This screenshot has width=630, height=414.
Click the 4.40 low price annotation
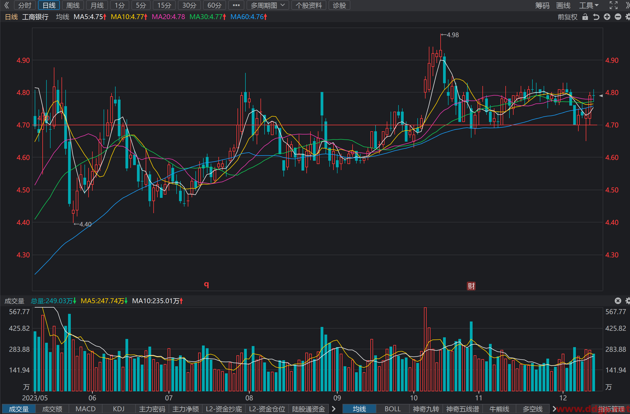coord(83,224)
